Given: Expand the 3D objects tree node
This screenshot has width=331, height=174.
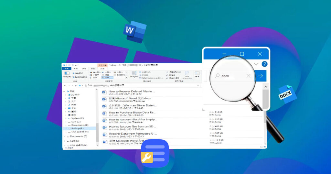Looking at the screenshot, I should coord(66,95).
